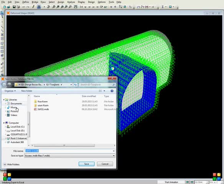Click the Undo arrow in the toolbar
224x184 pixels.
click(x=23, y=7)
